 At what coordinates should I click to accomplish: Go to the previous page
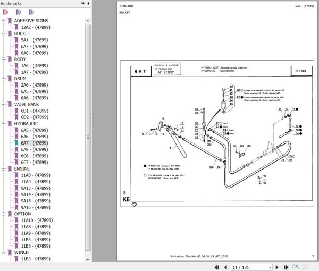click(x=225, y=267)
